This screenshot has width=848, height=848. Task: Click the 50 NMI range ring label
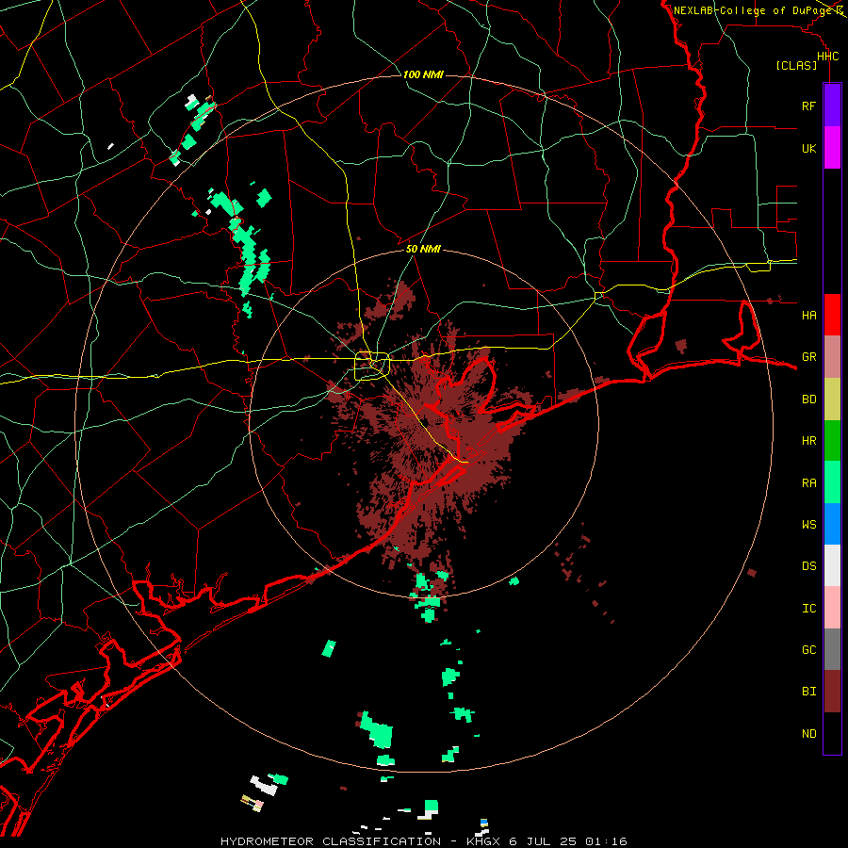[x=423, y=250]
